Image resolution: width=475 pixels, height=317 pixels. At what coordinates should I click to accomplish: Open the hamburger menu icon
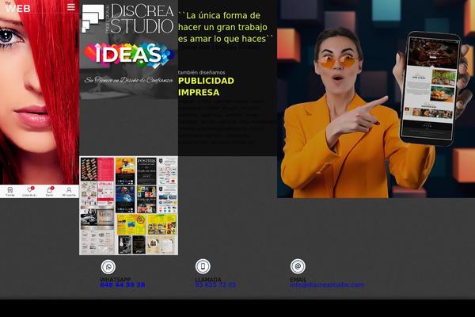click(x=71, y=7)
